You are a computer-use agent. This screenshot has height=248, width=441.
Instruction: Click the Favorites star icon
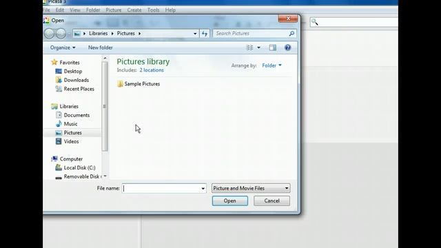click(54, 62)
